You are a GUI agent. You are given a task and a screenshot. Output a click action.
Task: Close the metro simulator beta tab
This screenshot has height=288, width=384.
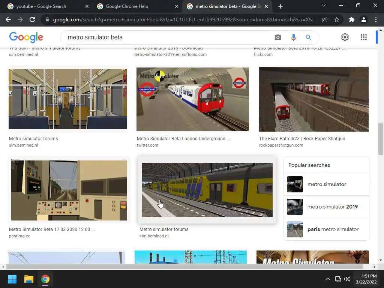click(x=267, y=6)
